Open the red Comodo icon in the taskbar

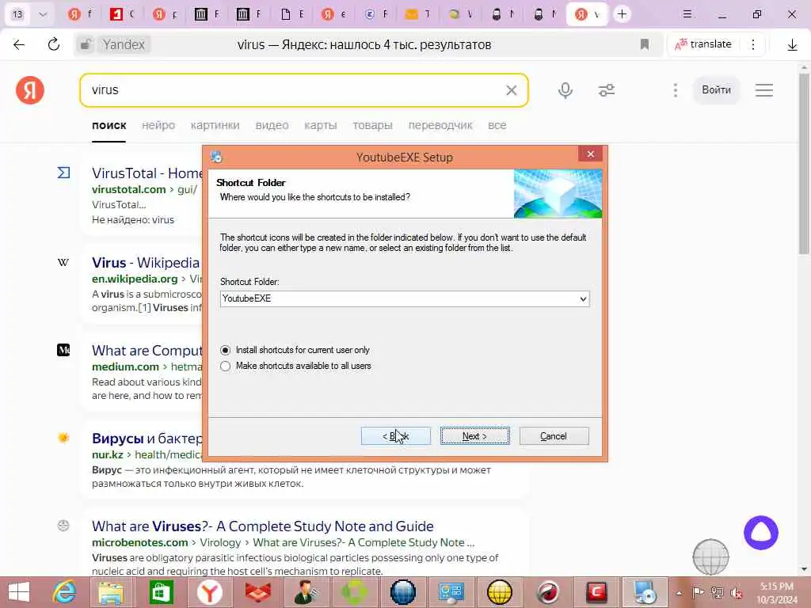(x=596, y=592)
